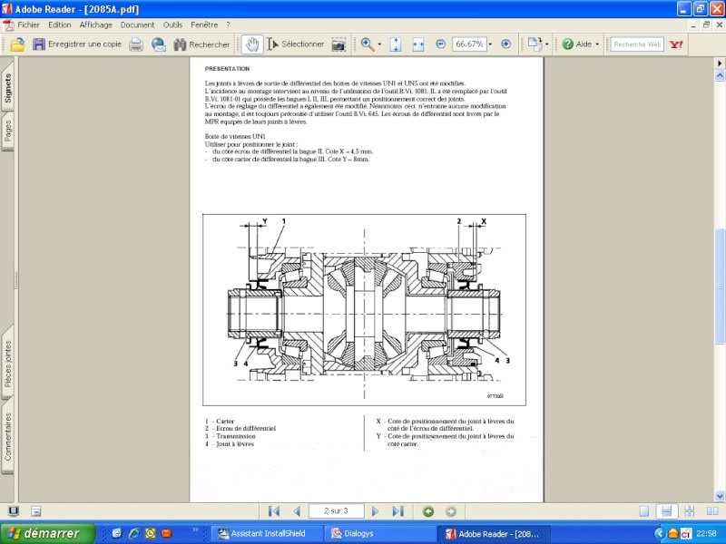Click the Print icon in toolbar
This screenshot has height=544, width=726.
[135, 44]
